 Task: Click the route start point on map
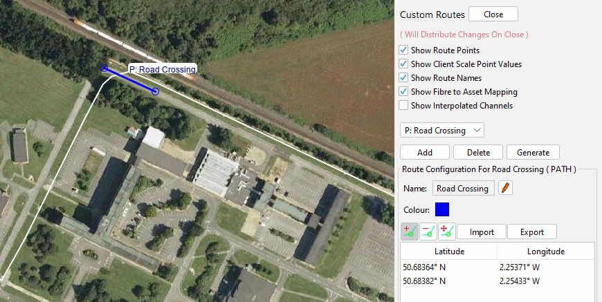156,91
